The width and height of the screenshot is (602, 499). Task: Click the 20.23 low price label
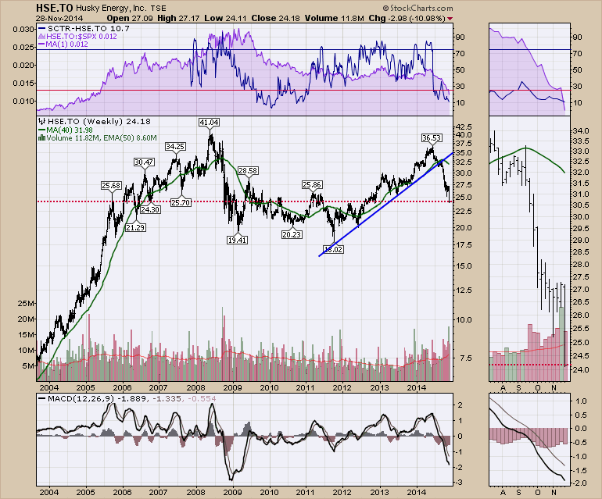coord(292,234)
